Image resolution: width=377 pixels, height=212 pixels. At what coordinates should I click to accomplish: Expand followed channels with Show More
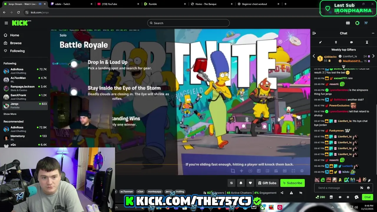click(10, 114)
